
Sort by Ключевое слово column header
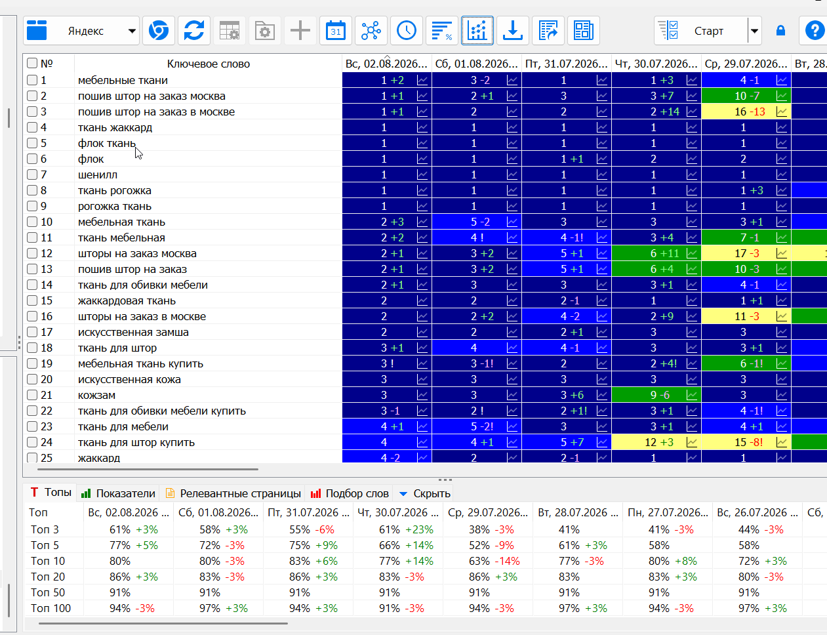[208, 64]
